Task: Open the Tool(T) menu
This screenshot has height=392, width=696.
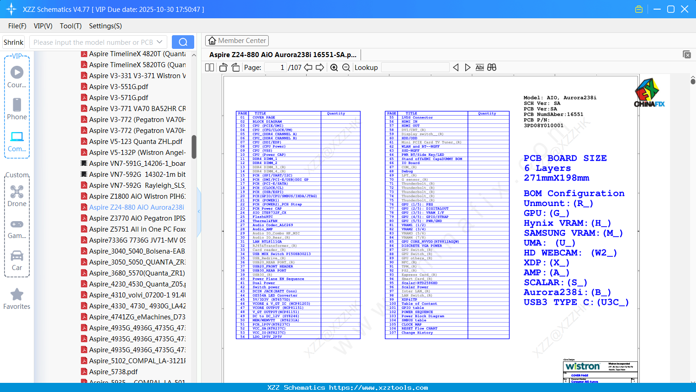Action: point(71,26)
